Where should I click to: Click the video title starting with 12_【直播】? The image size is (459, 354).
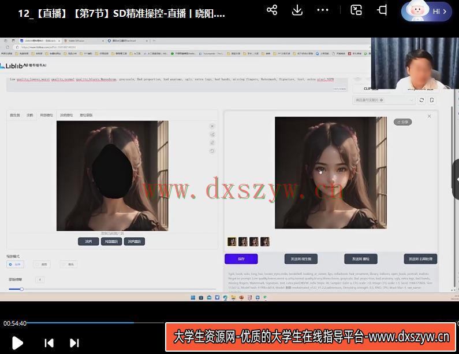121,13
